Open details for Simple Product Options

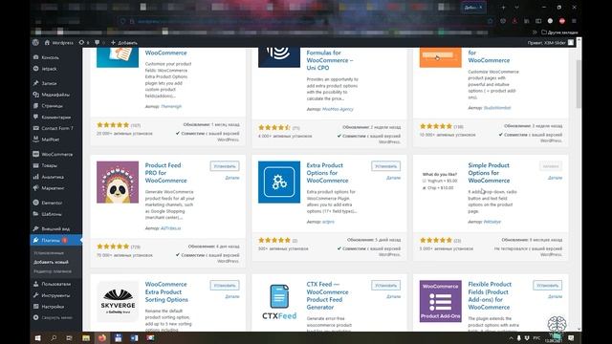point(555,178)
